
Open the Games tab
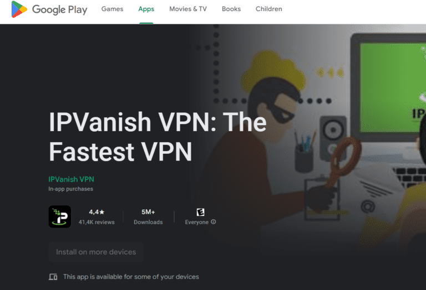pos(112,9)
